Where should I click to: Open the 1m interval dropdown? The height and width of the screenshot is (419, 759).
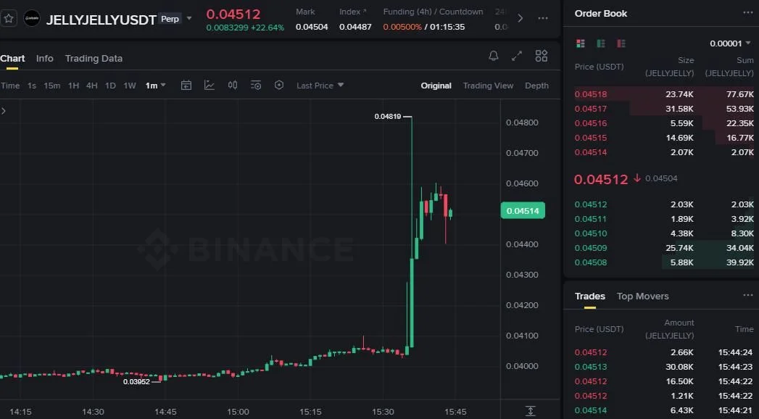pyautogui.click(x=155, y=86)
